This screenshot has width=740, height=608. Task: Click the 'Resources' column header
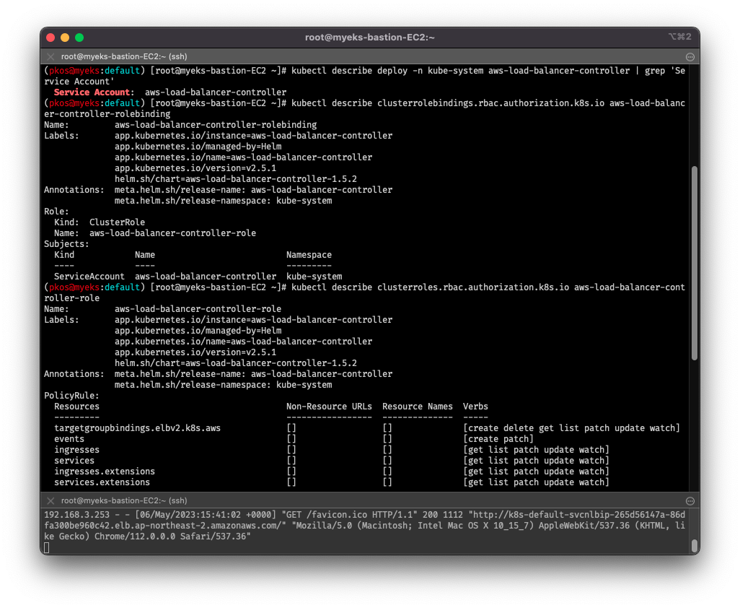click(77, 407)
